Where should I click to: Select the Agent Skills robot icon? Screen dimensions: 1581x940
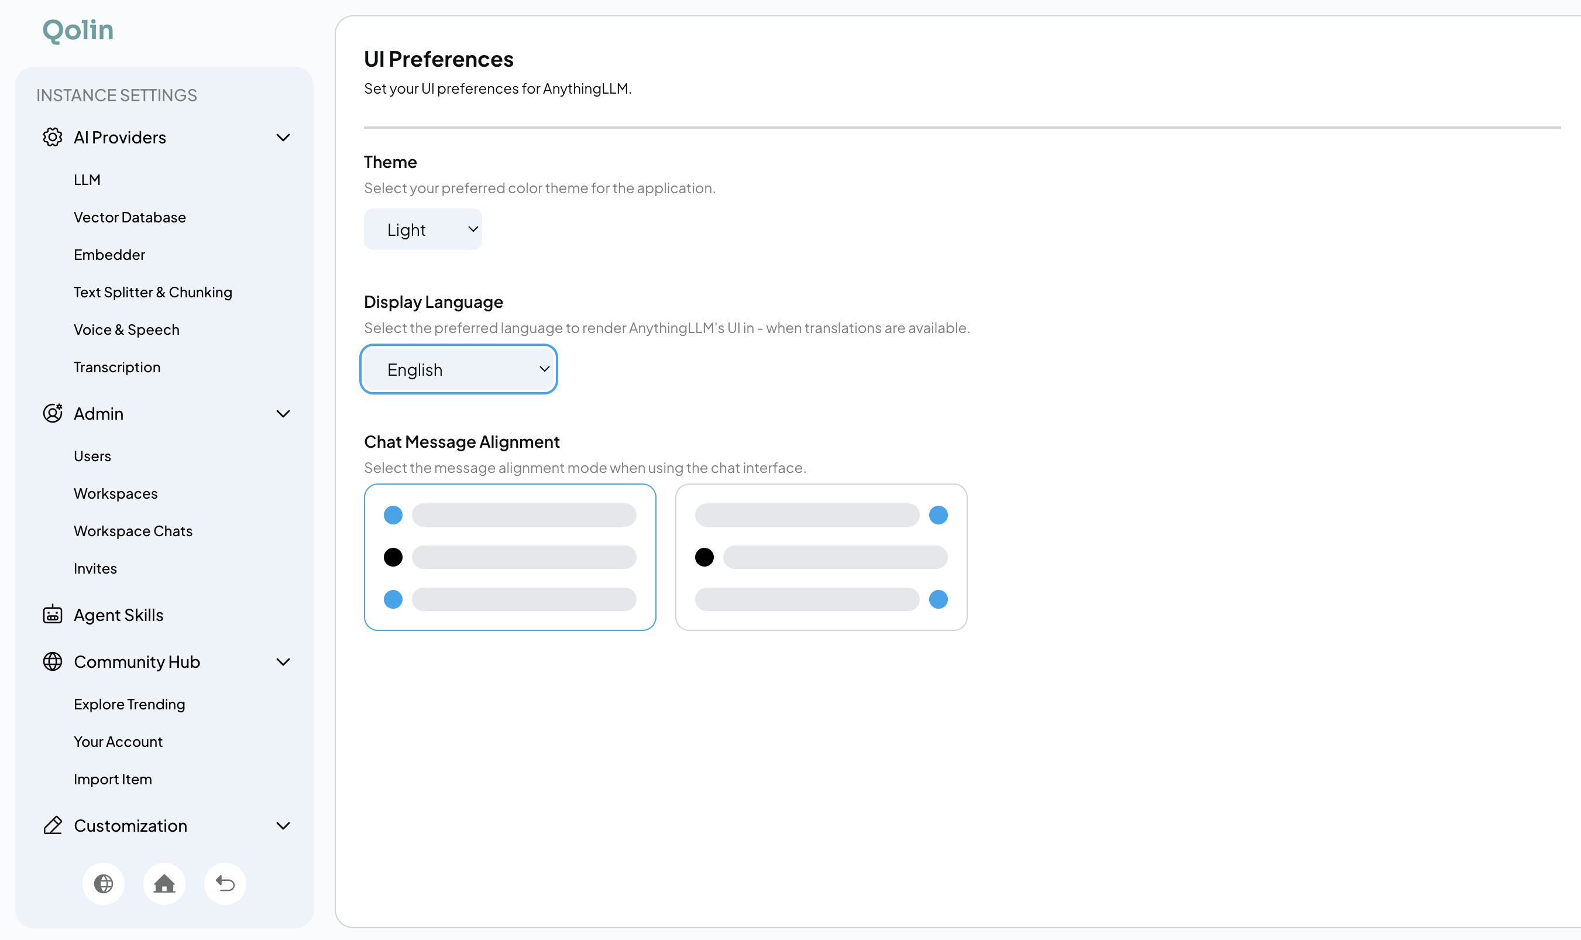(53, 615)
